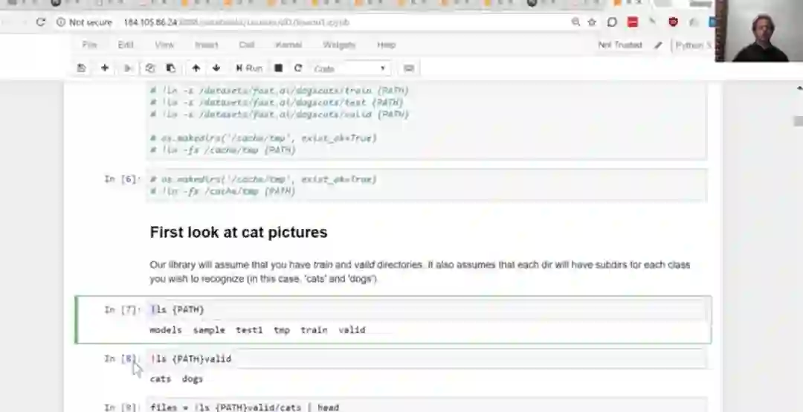
Task: Open the File menu
Action: pyautogui.click(x=90, y=45)
